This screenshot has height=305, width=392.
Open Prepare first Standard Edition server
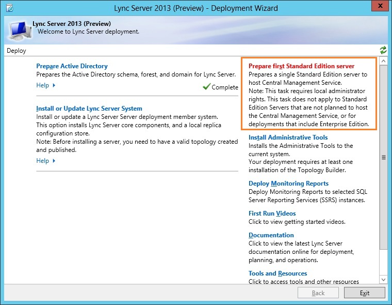[301, 66]
